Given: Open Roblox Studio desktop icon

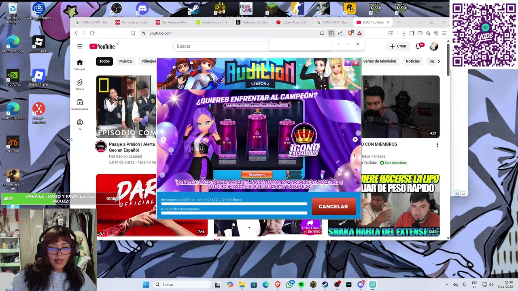Looking at the screenshot, I should [x=39, y=44].
